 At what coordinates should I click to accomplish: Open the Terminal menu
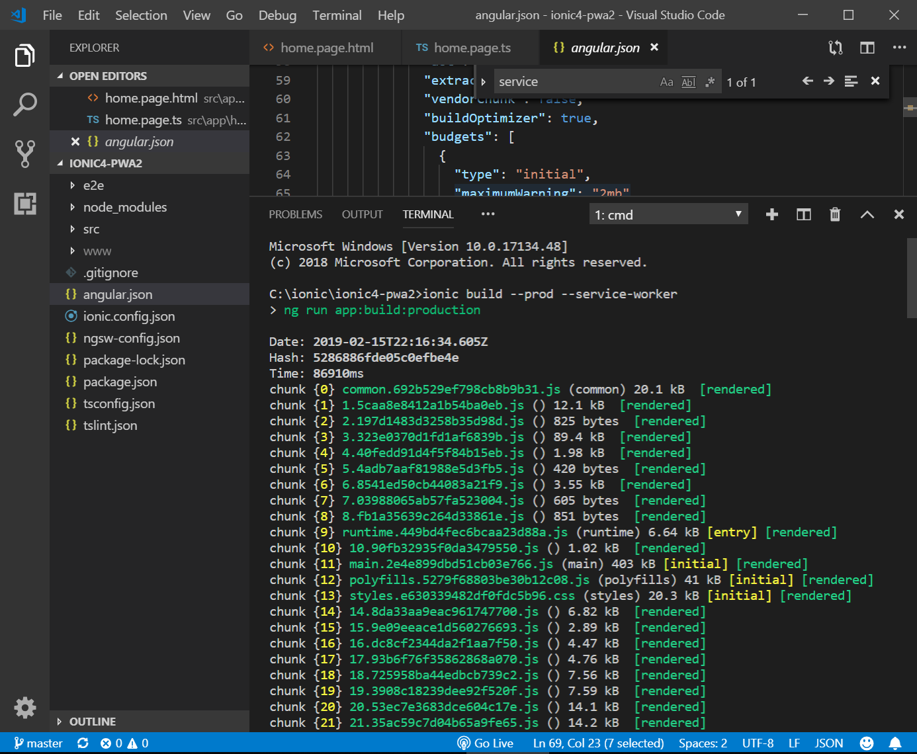pyautogui.click(x=337, y=15)
